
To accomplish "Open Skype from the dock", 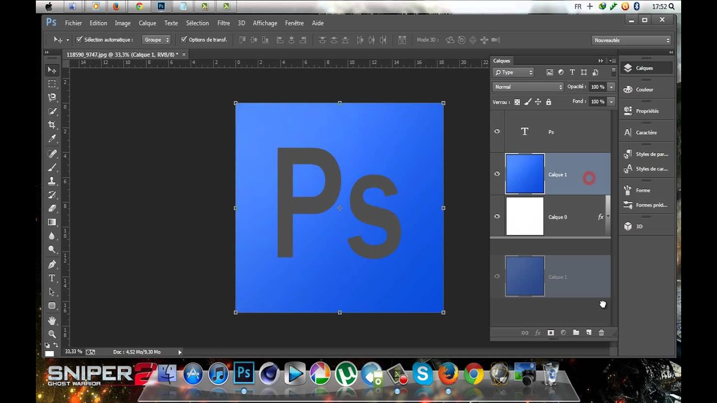I will pyautogui.click(x=422, y=373).
